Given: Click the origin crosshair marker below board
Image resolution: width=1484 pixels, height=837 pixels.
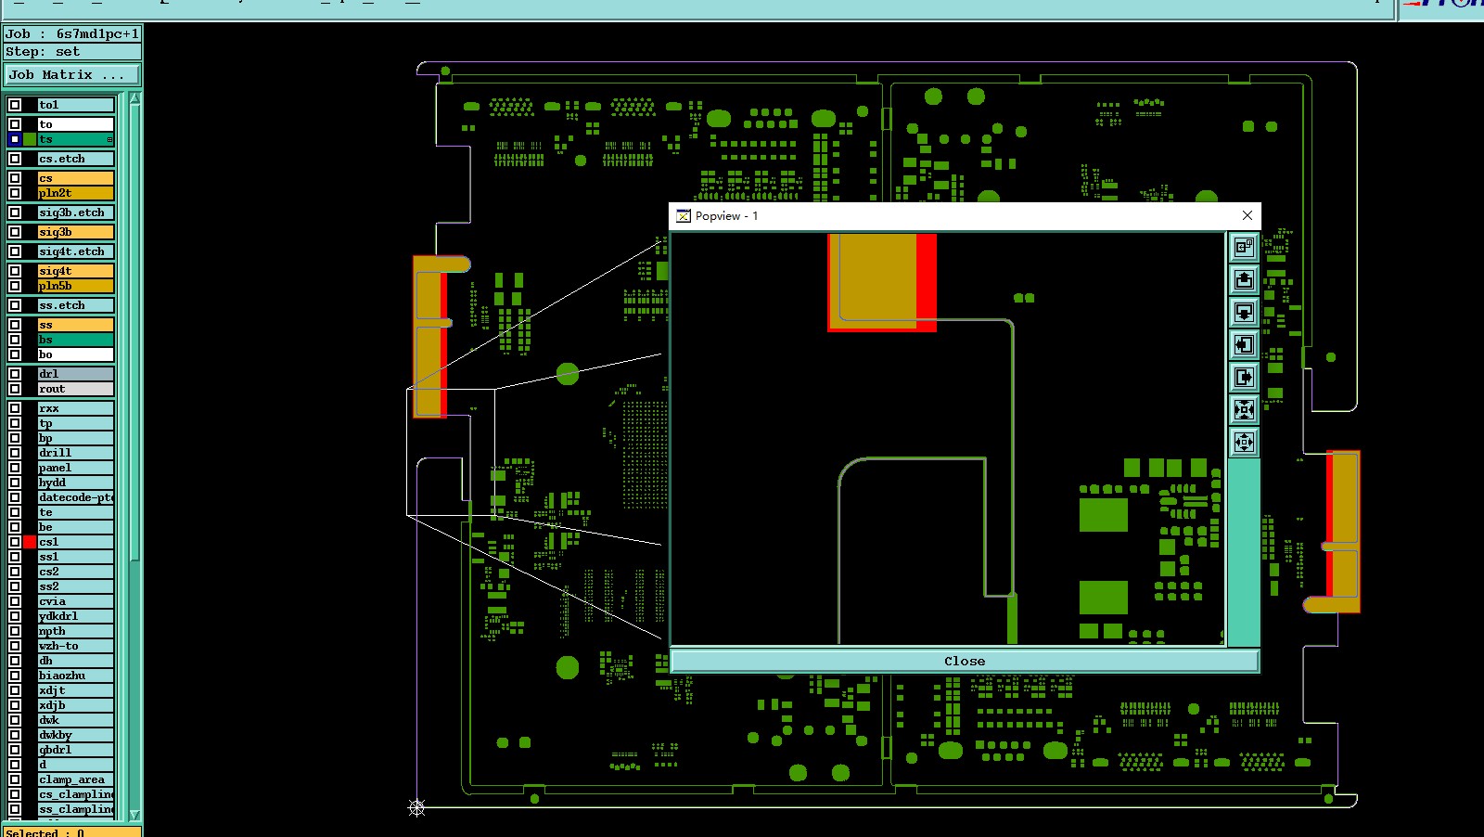Looking at the screenshot, I should click(416, 807).
